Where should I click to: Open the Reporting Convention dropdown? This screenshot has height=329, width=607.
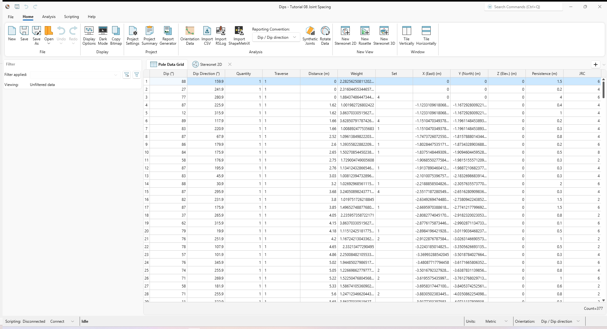pos(275,37)
